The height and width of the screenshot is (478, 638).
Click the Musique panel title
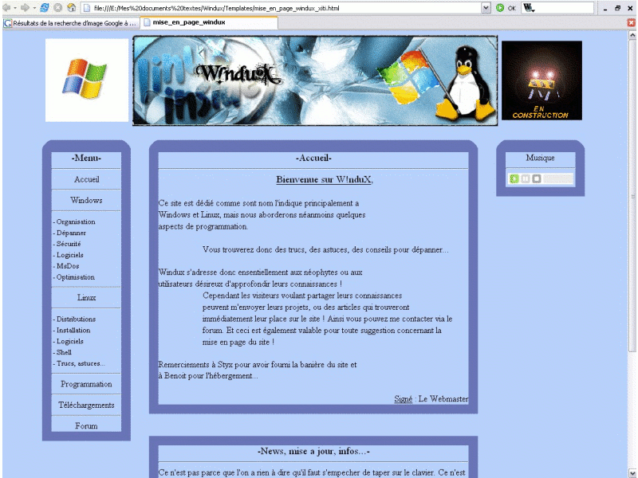click(540, 158)
